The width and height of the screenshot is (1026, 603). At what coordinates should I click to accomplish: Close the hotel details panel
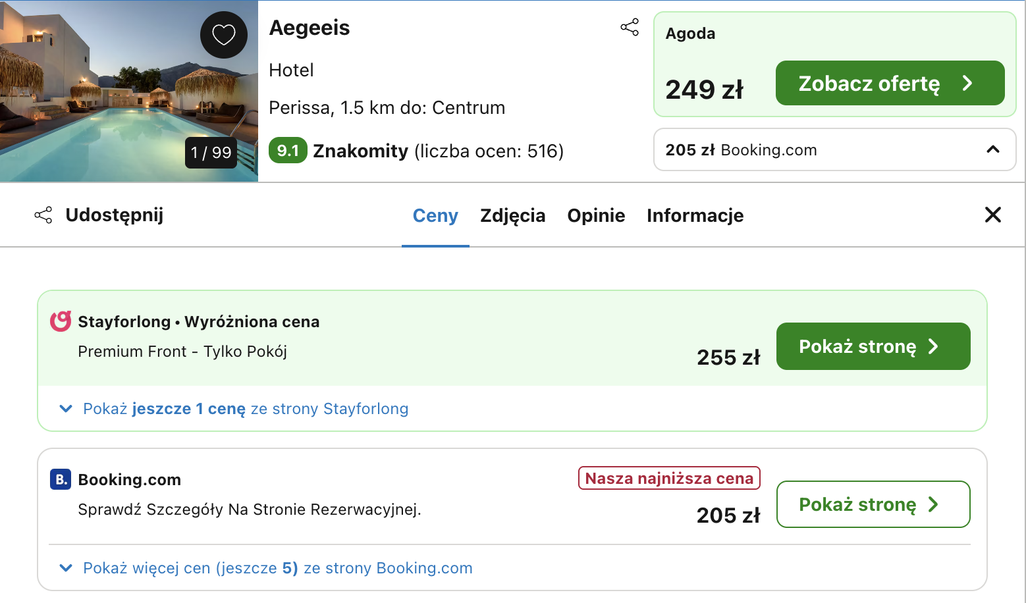click(x=992, y=215)
